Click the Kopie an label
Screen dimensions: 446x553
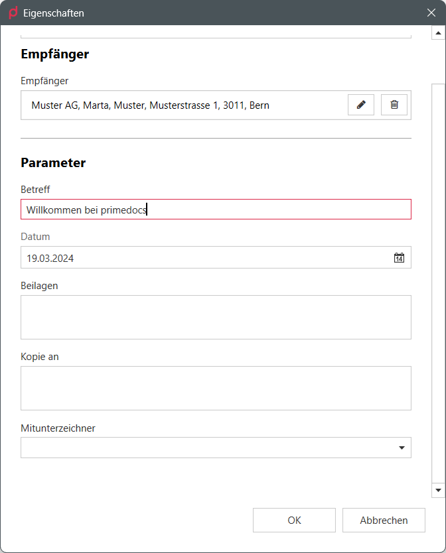tap(40, 357)
